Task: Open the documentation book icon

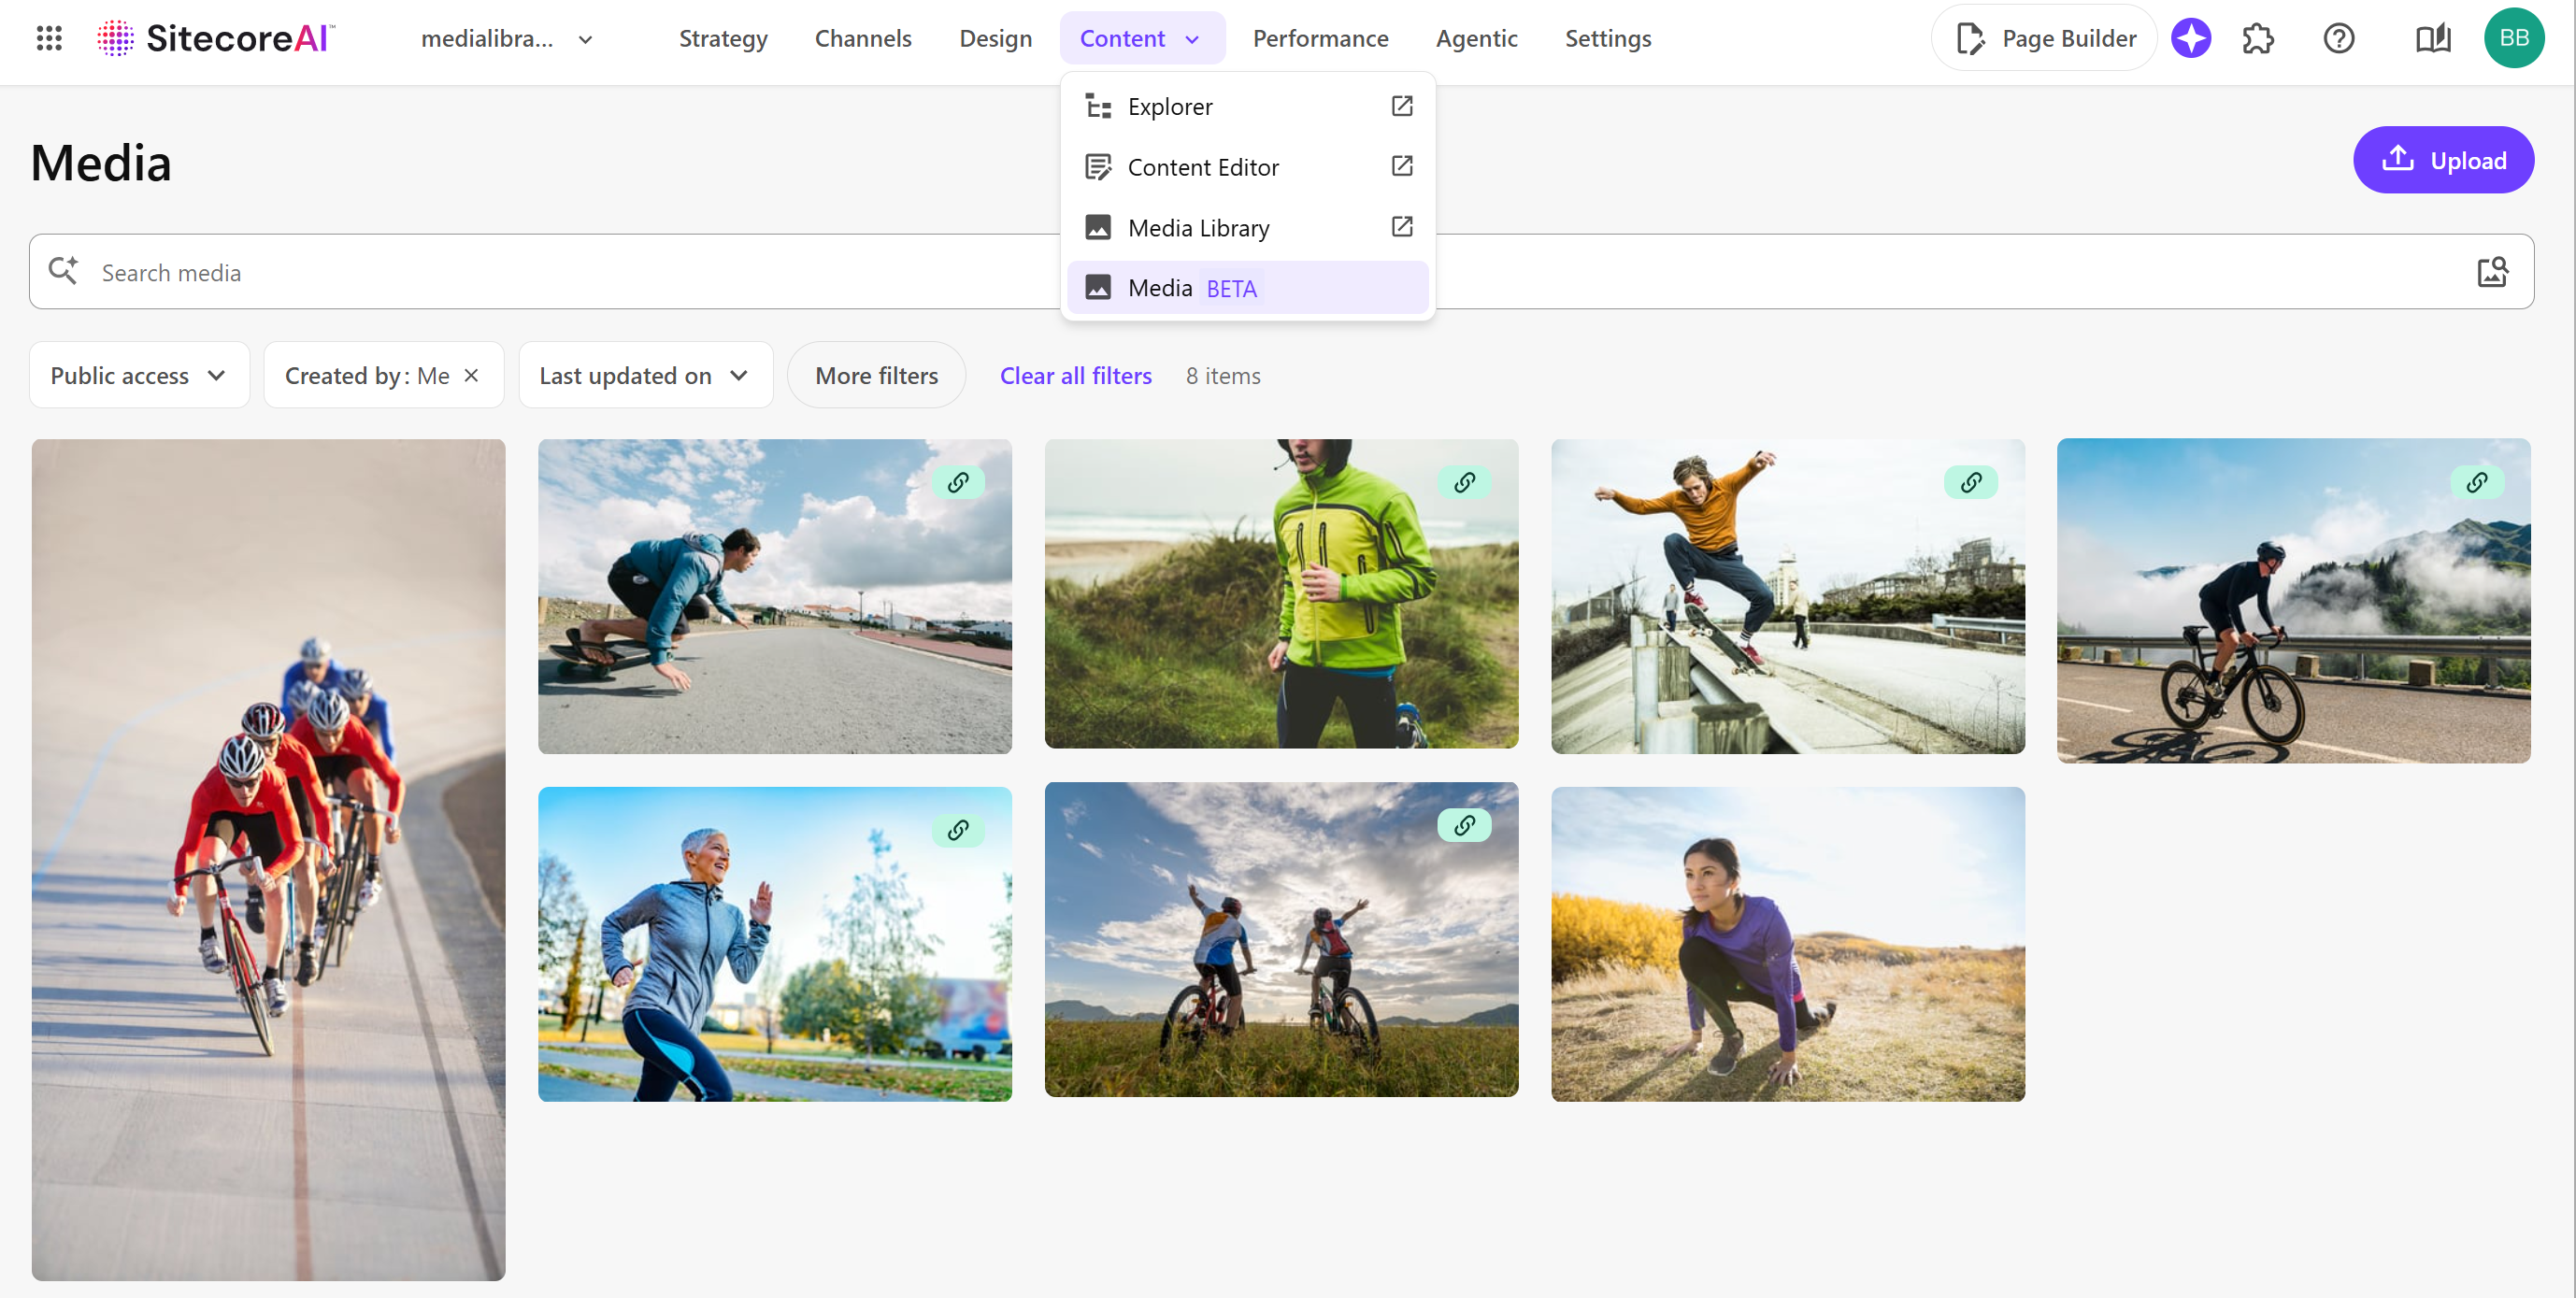Action: (x=2432, y=38)
